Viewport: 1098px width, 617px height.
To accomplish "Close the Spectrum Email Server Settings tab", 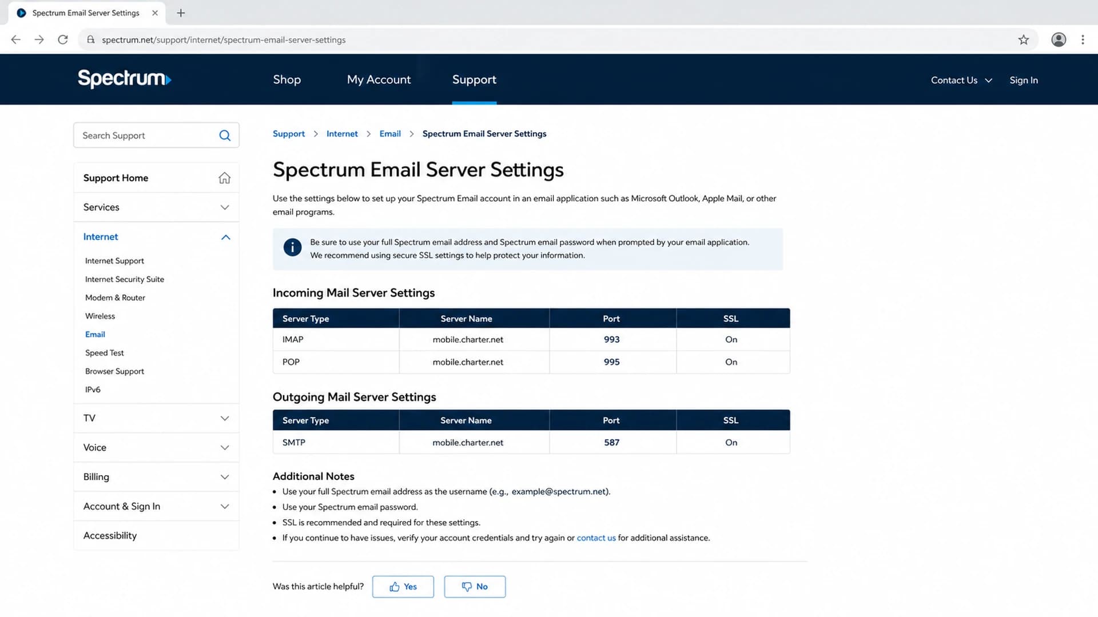I will tap(155, 13).
